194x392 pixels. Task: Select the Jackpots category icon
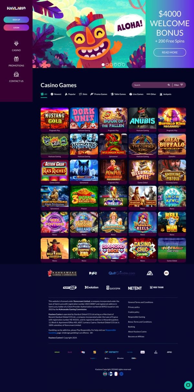pyautogui.click(x=161, y=94)
